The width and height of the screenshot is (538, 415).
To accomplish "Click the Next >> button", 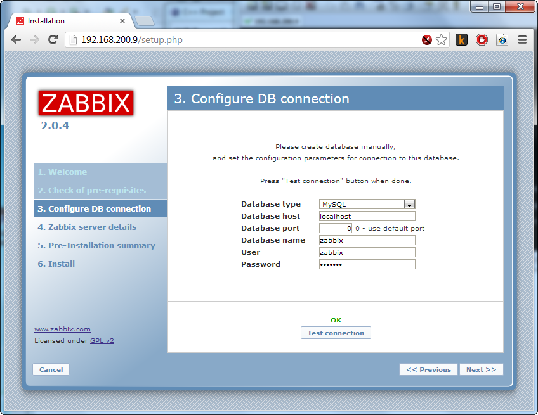I will pos(481,369).
